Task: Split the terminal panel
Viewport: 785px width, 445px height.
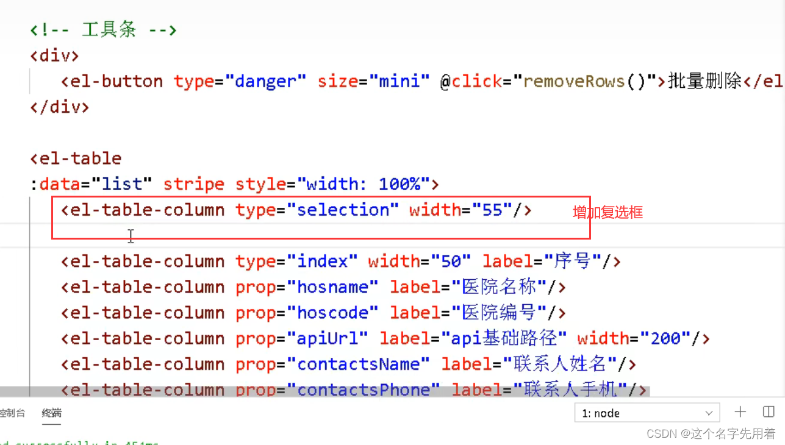Action: pos(769,412)
